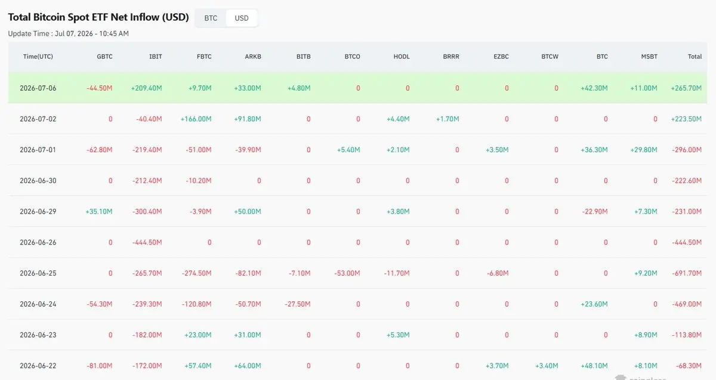Viewport: 716px width, 380px height.
Task: Click the Total column header
Action: 695,57
